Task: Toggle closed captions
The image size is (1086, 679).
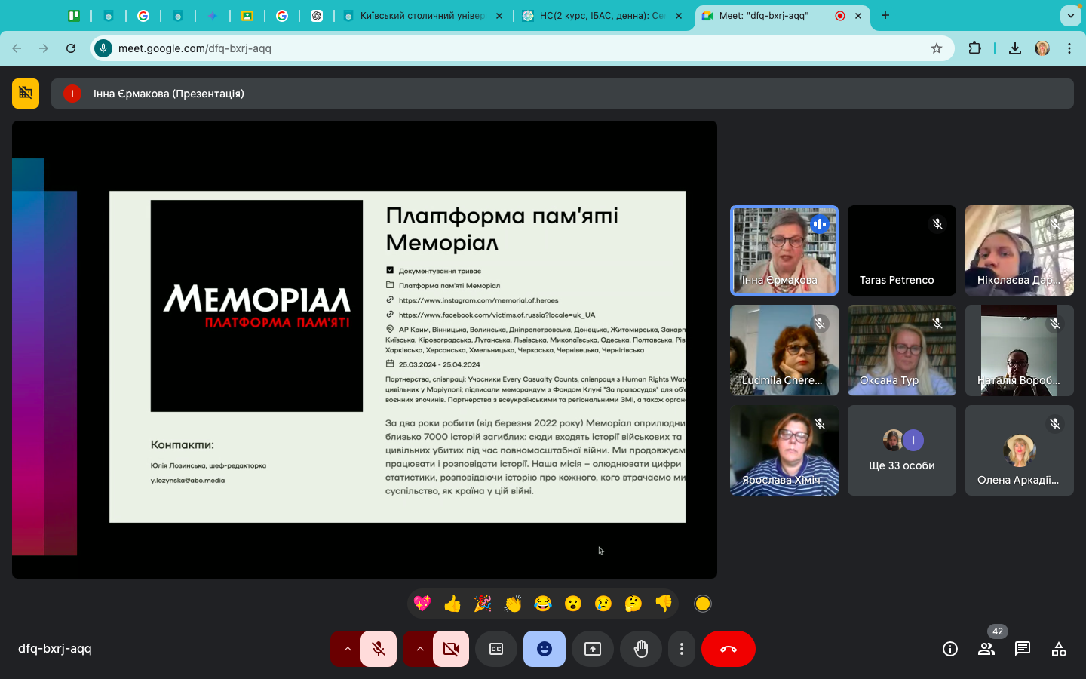Action: tap(496, 649)
